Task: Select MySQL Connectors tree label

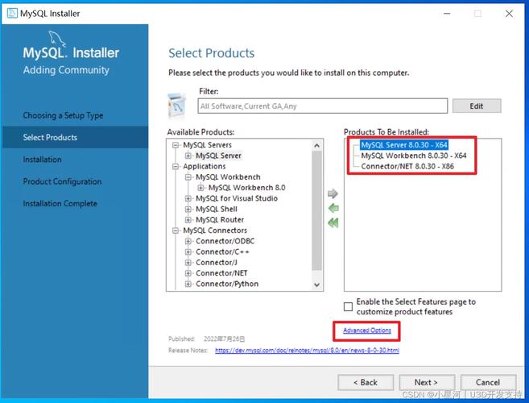Action: [215, 231]
